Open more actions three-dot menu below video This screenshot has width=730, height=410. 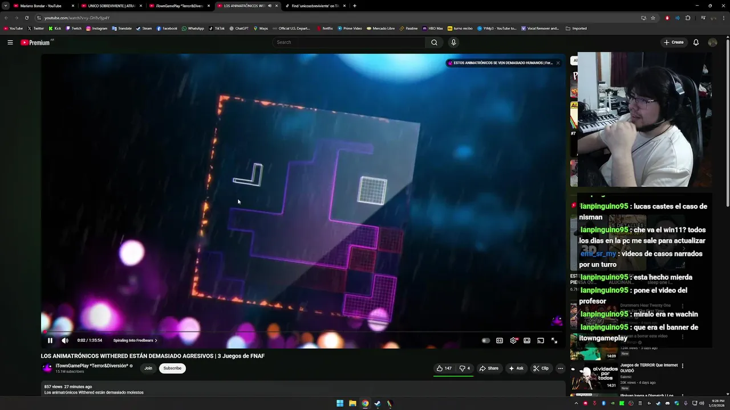(x=560, y=368)
